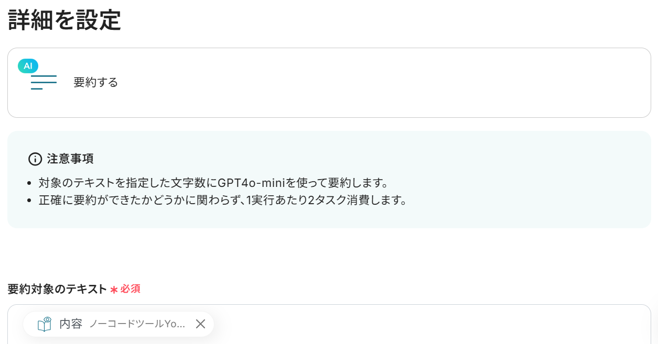Click the red required asterisk
658x344 pixels.
(x=114, y=290)
